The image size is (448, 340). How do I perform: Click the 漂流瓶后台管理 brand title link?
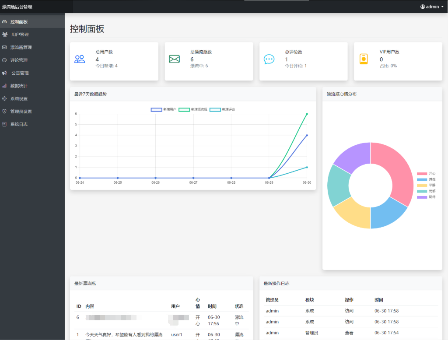pos(17,7)
